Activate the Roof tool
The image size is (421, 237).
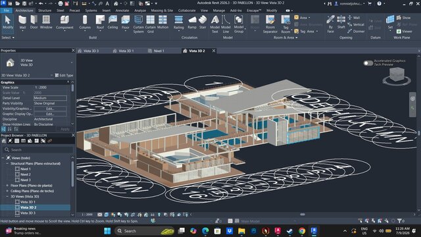(100, 22)
